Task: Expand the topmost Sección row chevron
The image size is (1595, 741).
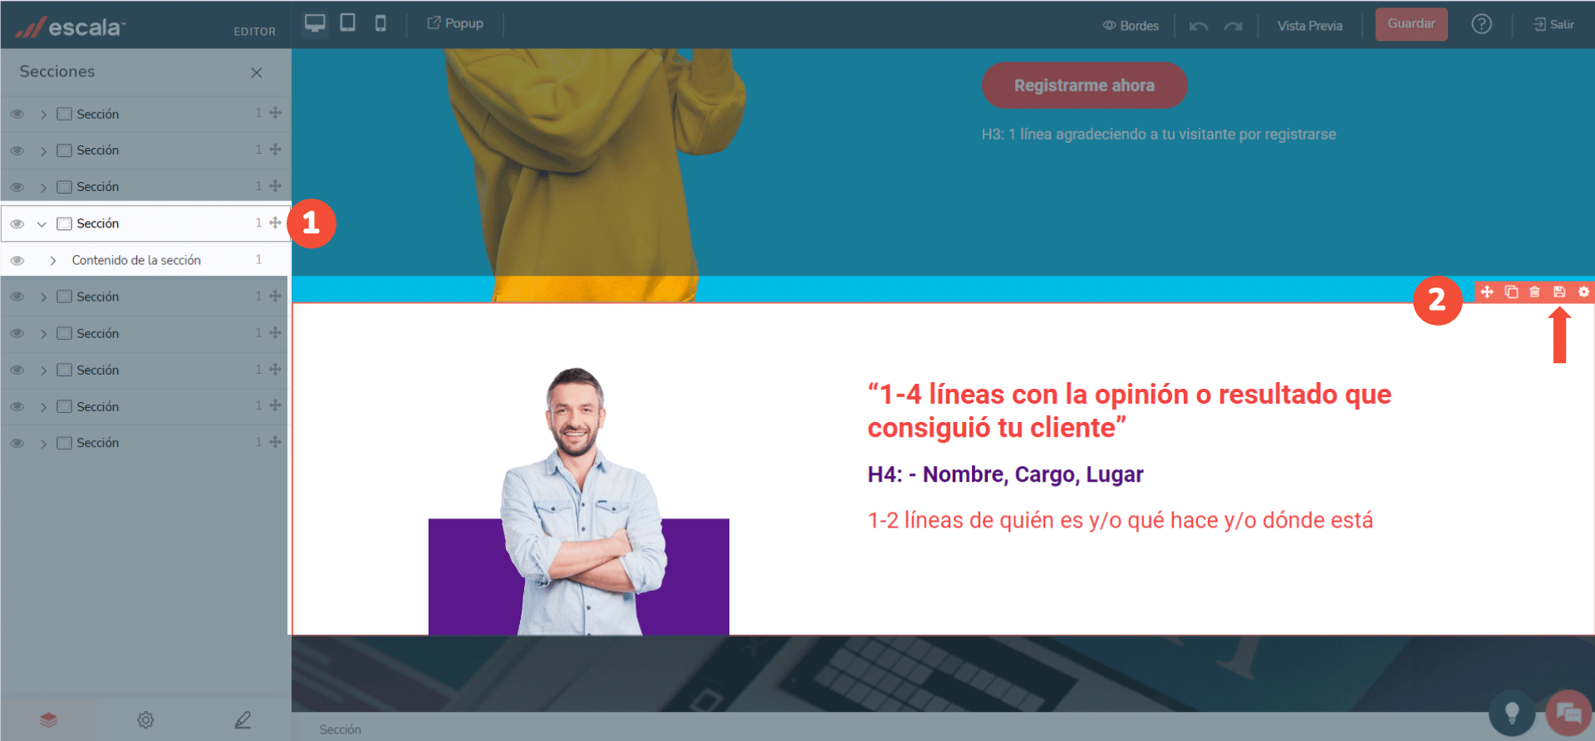Action: (x=43, y=114)
